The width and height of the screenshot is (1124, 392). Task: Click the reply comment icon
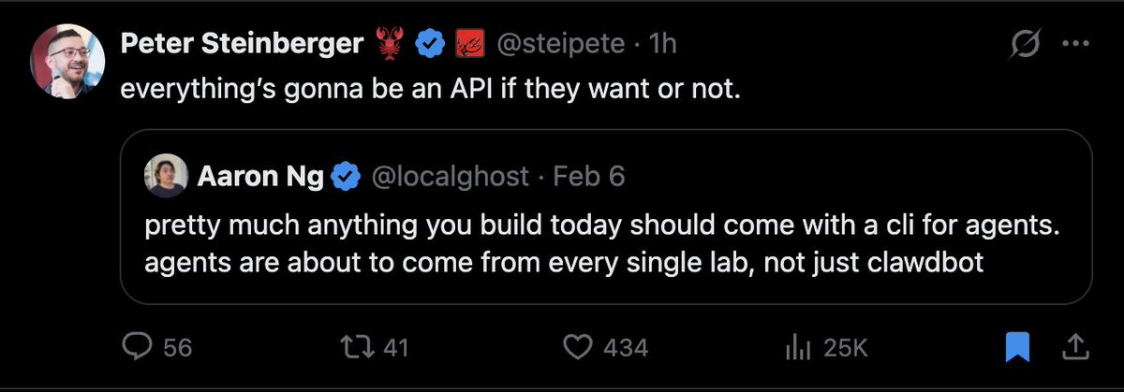137,348
